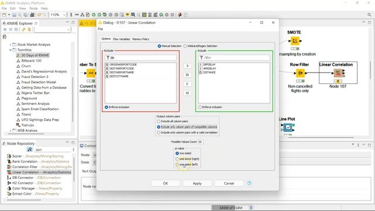Image resolution: width=375 pixels, height=211 pixels.
Task: Click the help question mark icon in dialog
Action: (249, 183)
